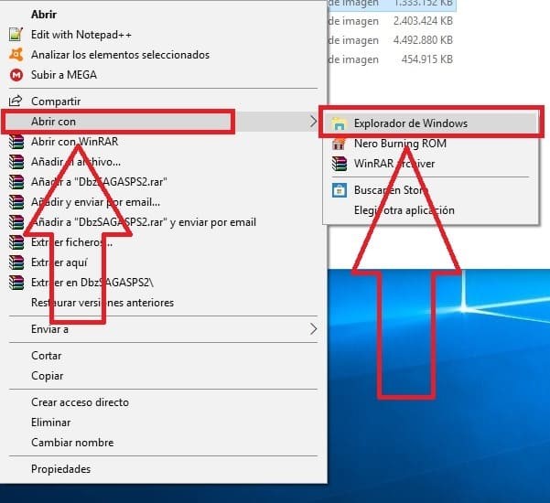
Task: Select Cambiar nombre to rename file
Action: (x=71, y=443)
